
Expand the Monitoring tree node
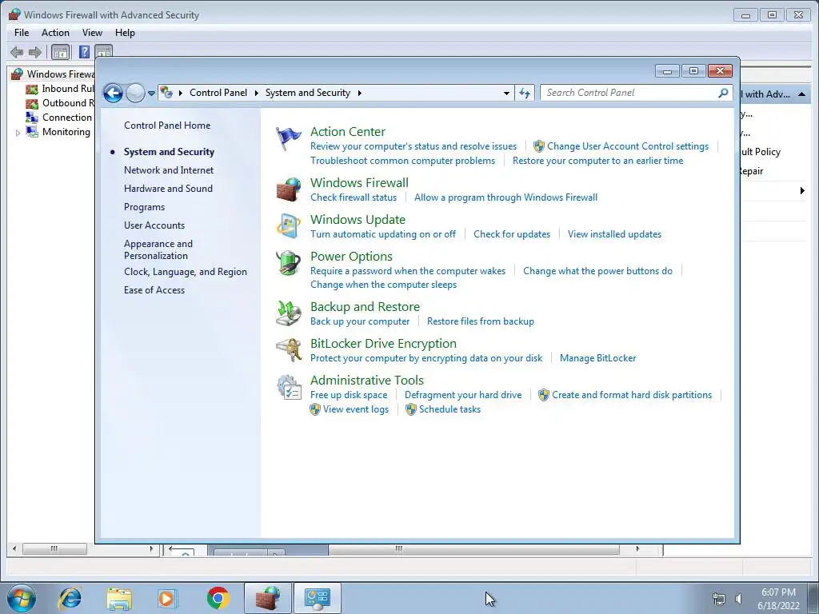[x=18, y=133]
